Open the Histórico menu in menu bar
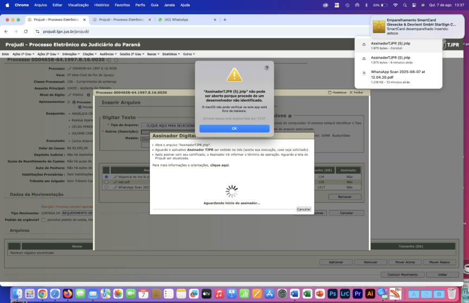The image size is (469, 303). click(101, 5)
